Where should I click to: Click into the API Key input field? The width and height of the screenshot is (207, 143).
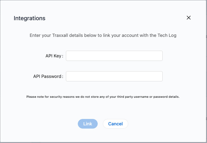click(114, 56)
